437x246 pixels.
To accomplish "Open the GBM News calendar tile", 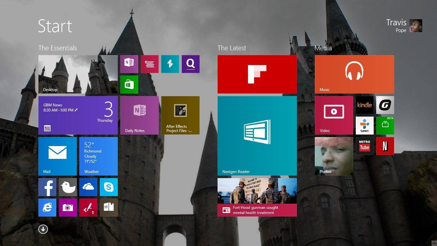I will [78, 115].
